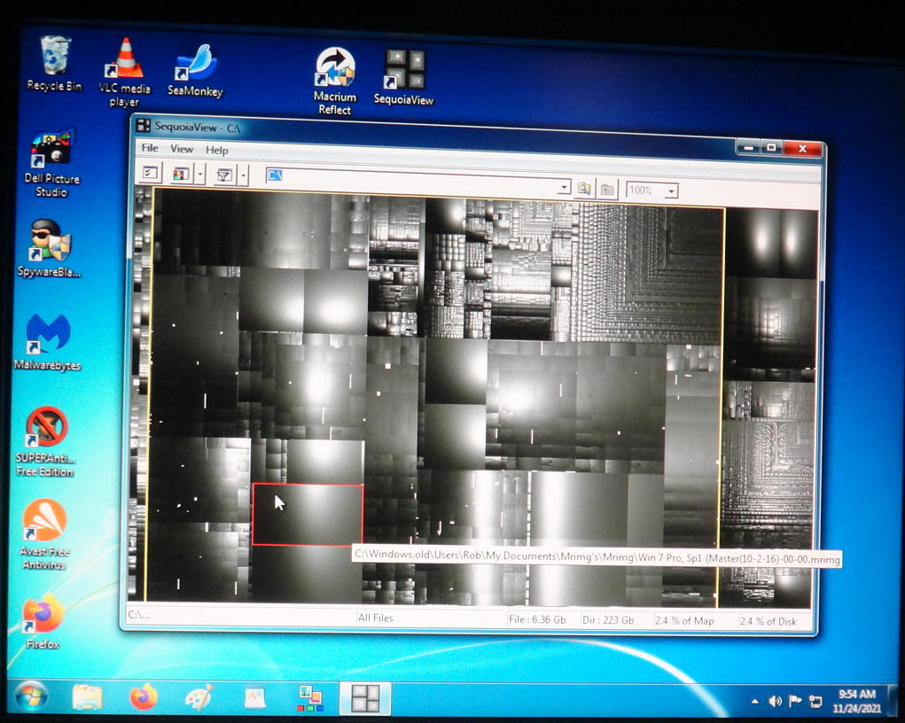Select the SequoiaView desktop shortcut
Screen dimensions: 905x723
[x=403, y=77]
